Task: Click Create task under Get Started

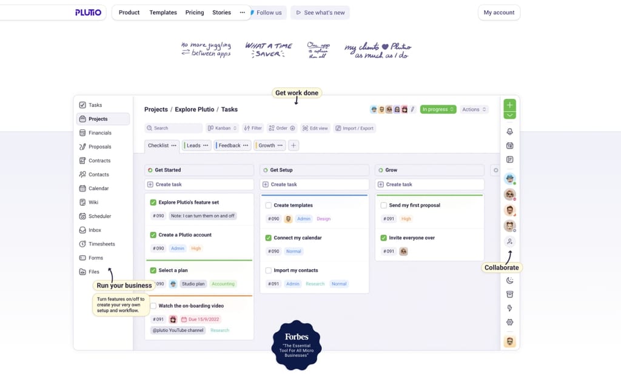Action: 199,184
